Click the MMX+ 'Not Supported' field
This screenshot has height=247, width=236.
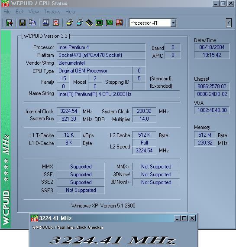pyautogui.click(x=156, y=167)
